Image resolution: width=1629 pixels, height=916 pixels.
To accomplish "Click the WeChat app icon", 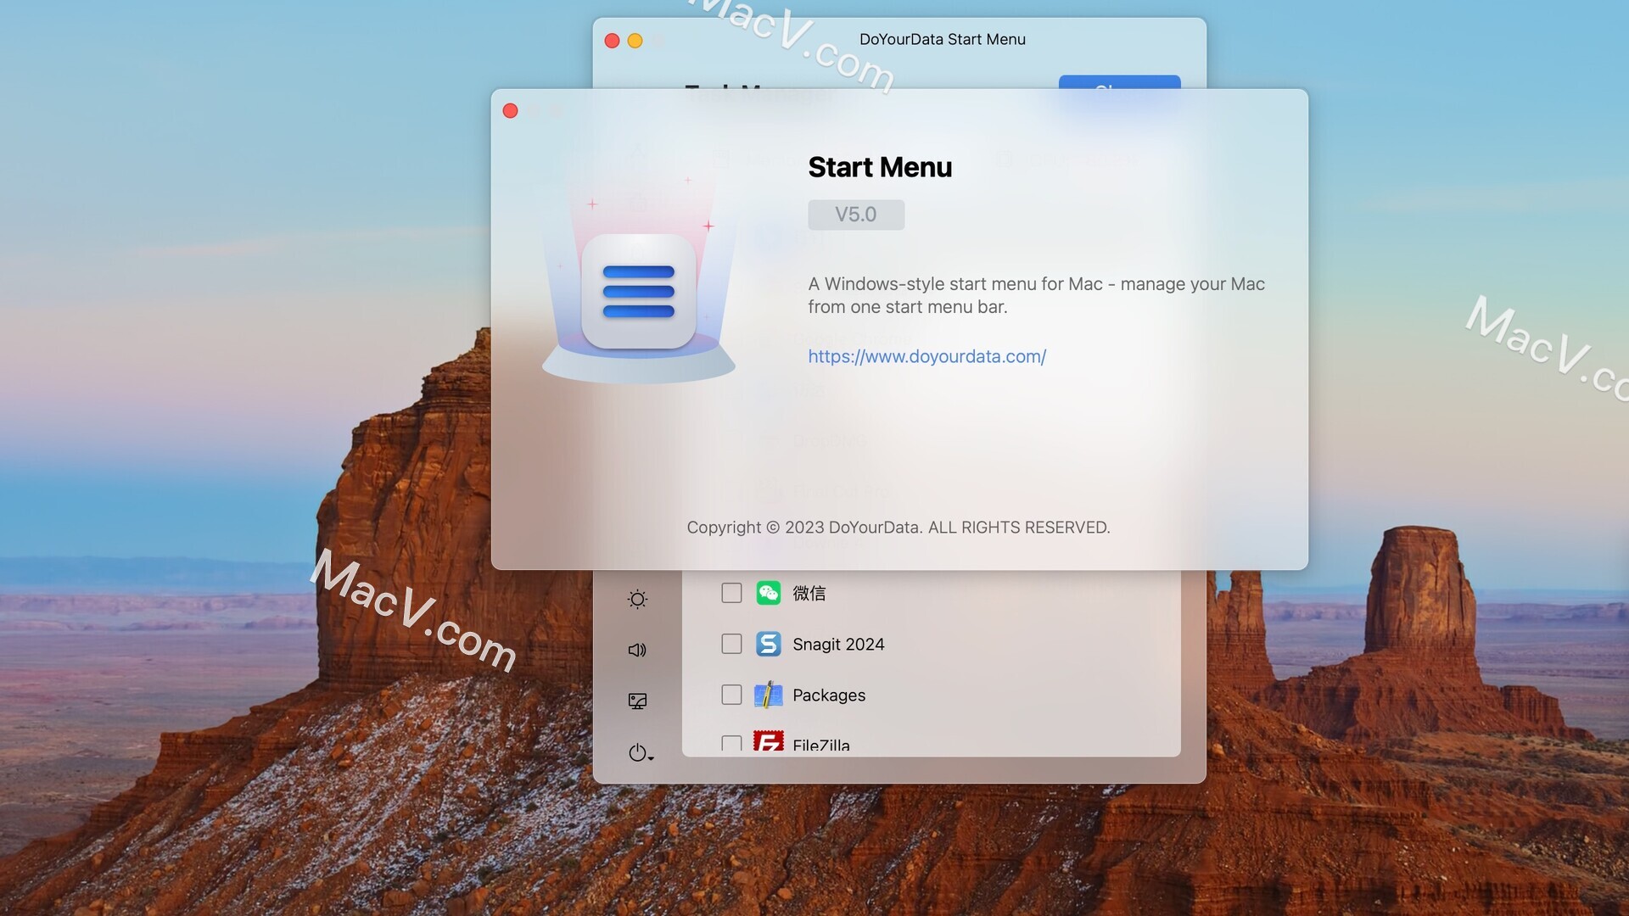I will click(x=769, y=593).
